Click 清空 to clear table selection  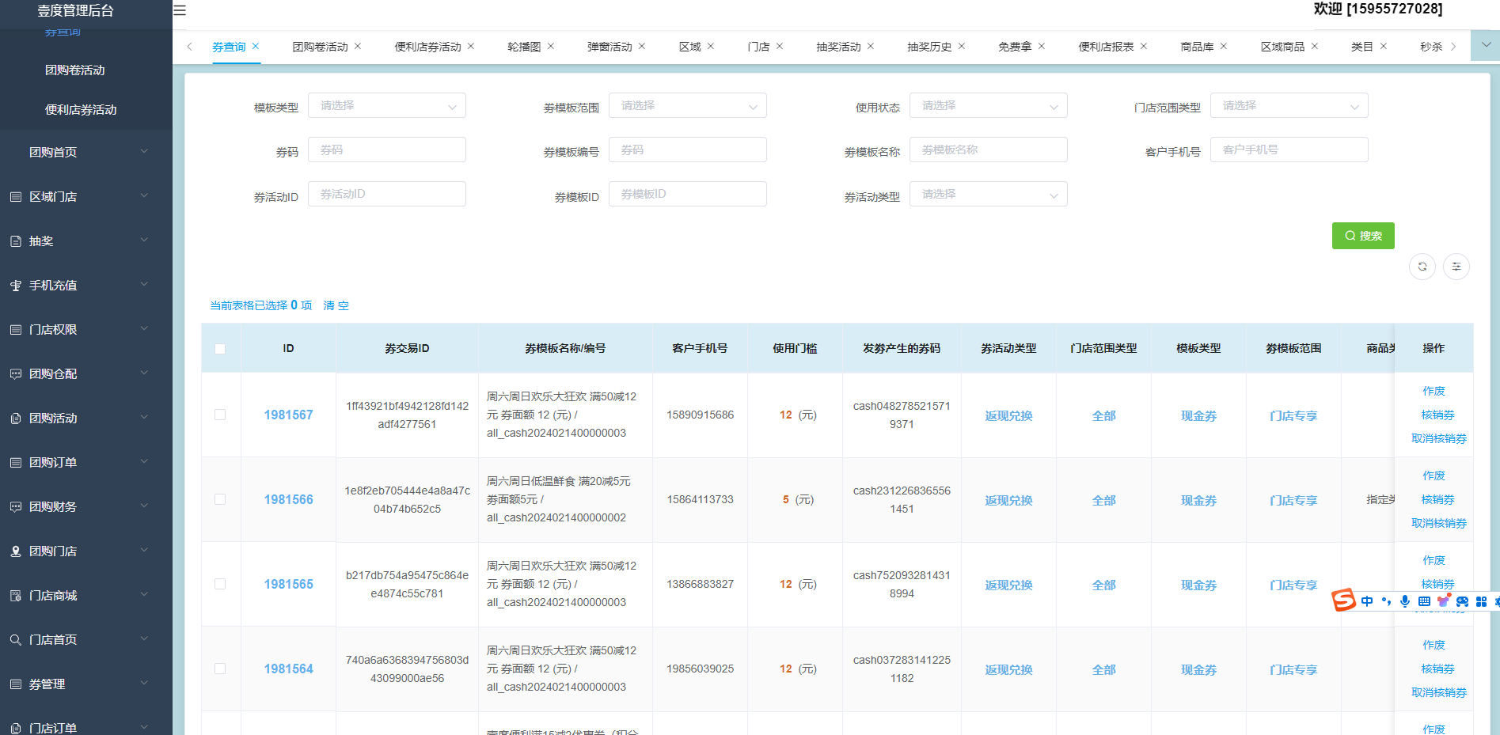336,305
